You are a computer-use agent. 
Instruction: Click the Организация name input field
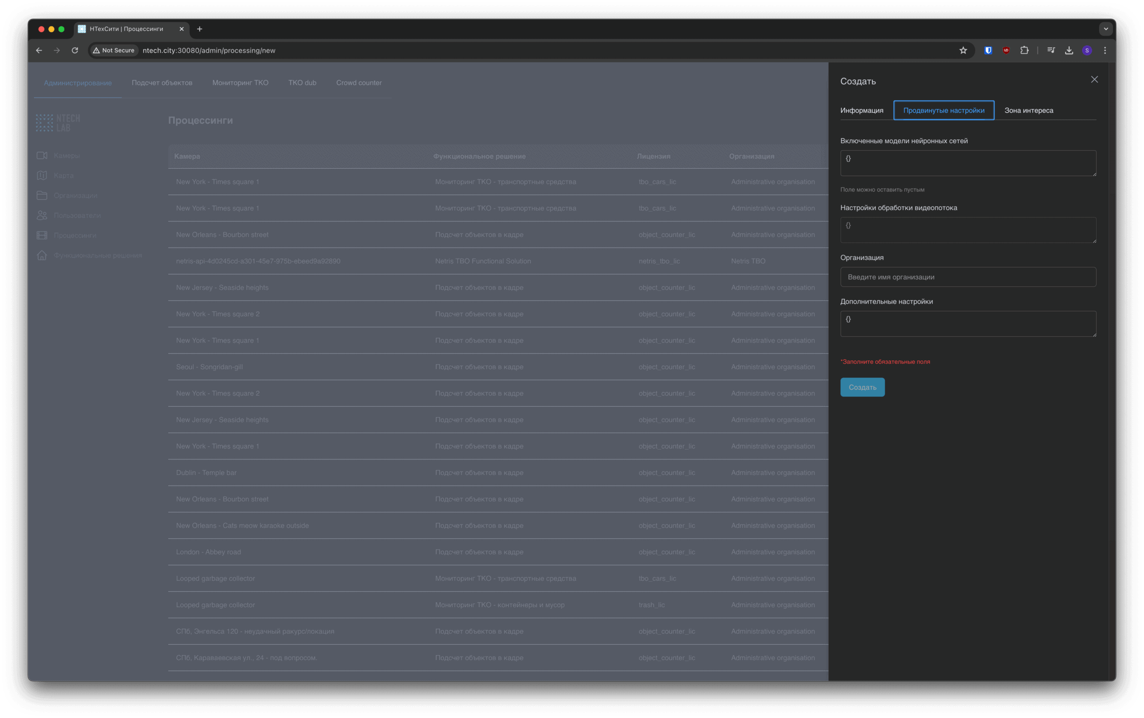click(968, 277)
